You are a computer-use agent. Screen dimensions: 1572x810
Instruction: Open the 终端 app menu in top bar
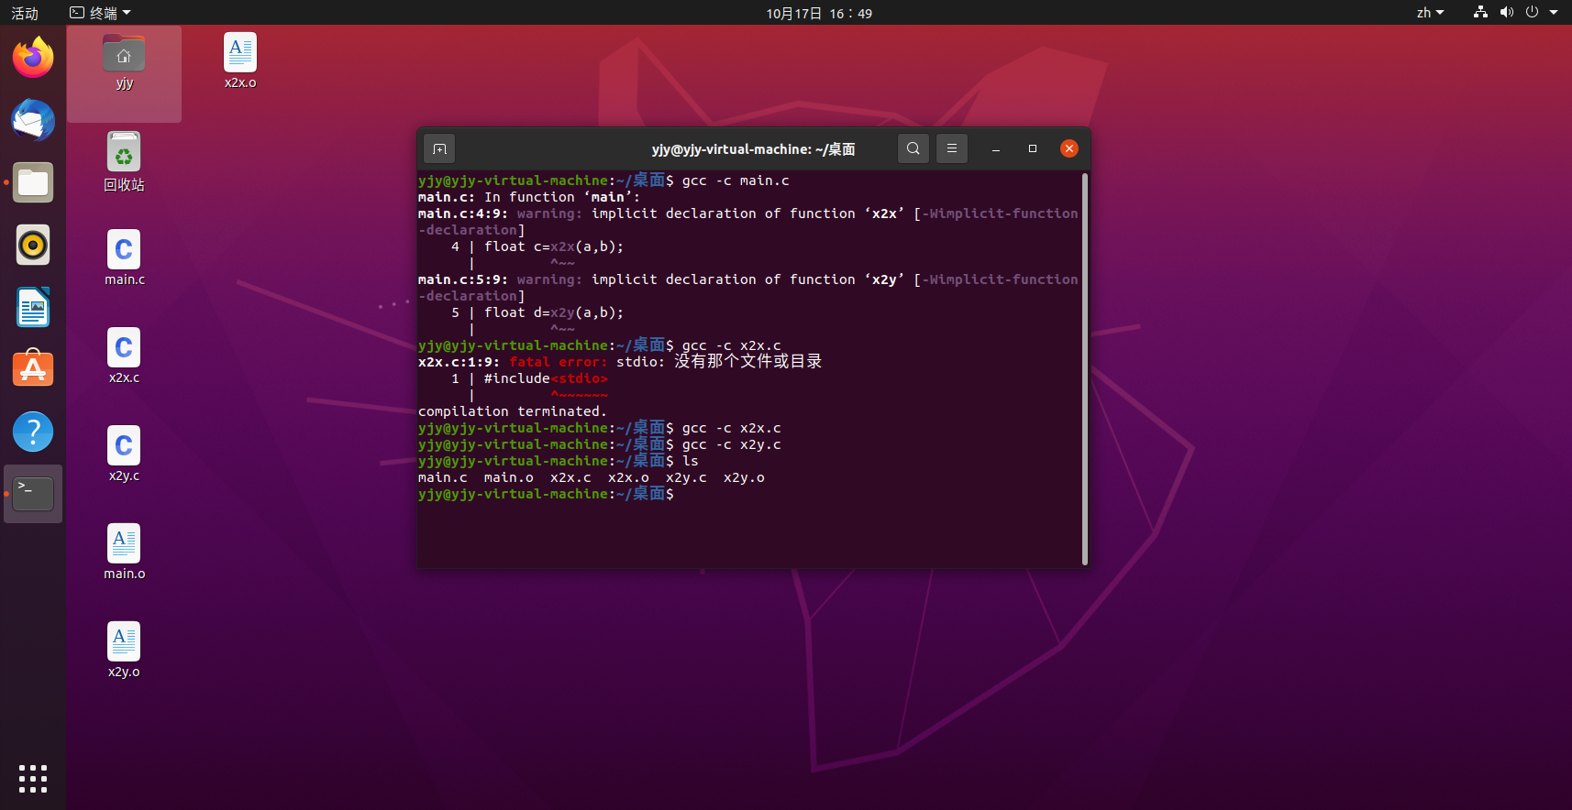coord(101,13)
